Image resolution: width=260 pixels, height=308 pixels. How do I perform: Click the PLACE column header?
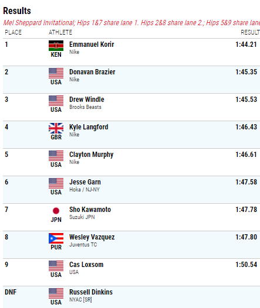click(13, 32)
